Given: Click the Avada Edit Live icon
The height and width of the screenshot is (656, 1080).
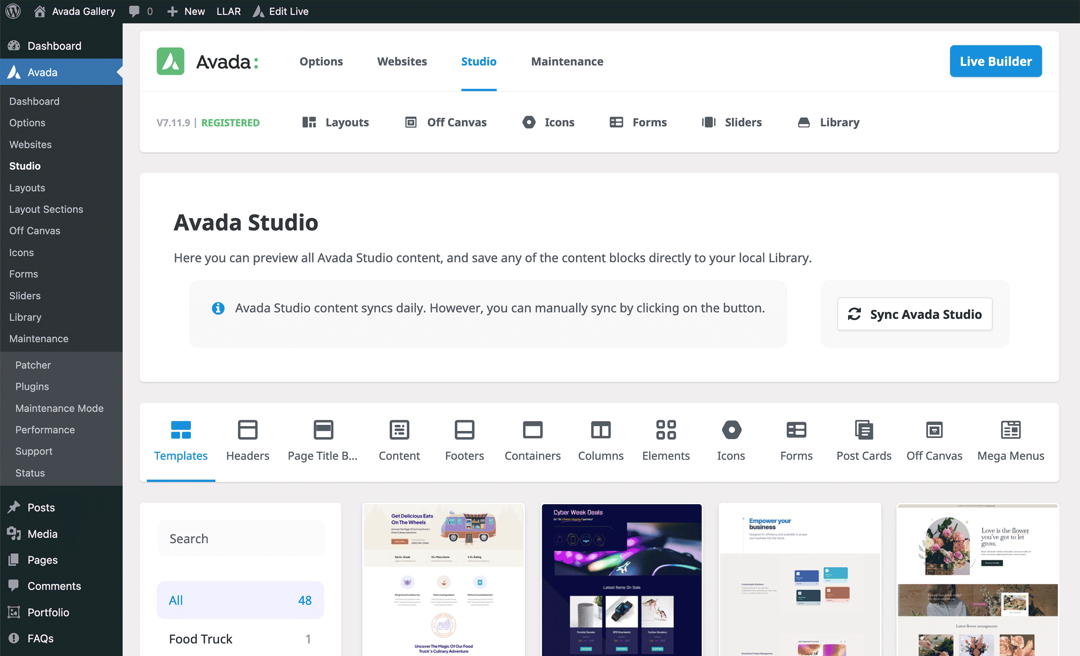Looking at the screenshot, I should click(x=258, y=11).
